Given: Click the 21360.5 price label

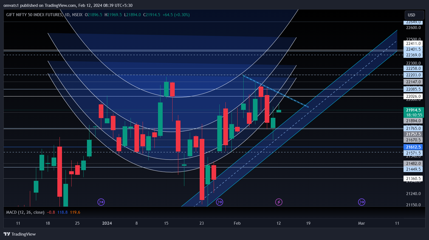Looking at the screenshot, I should (x=413, y=179).
